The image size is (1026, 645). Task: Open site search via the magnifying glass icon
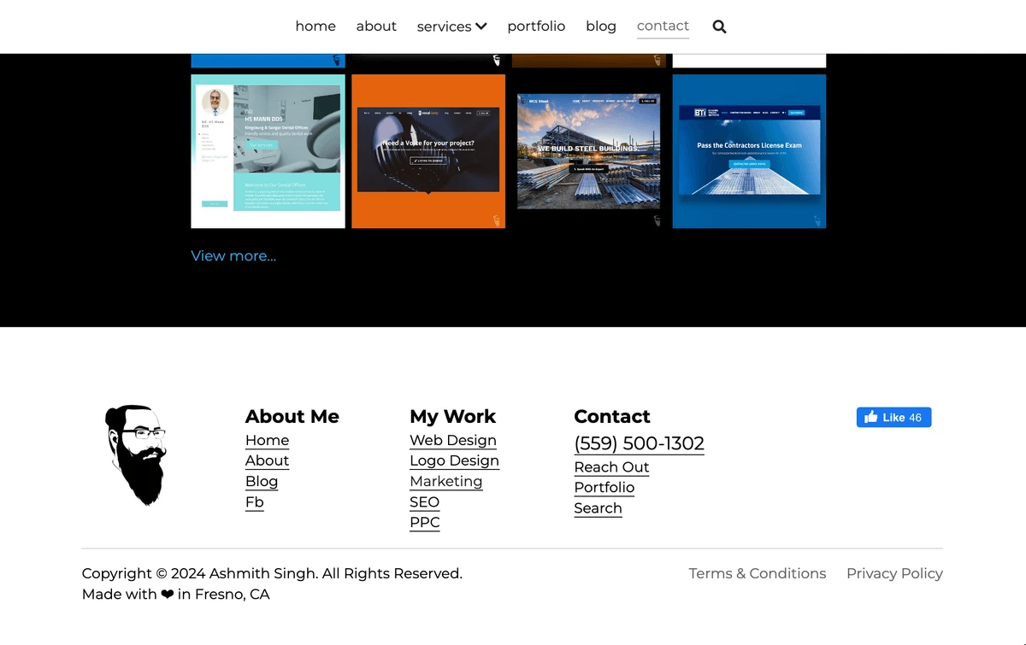719,26
